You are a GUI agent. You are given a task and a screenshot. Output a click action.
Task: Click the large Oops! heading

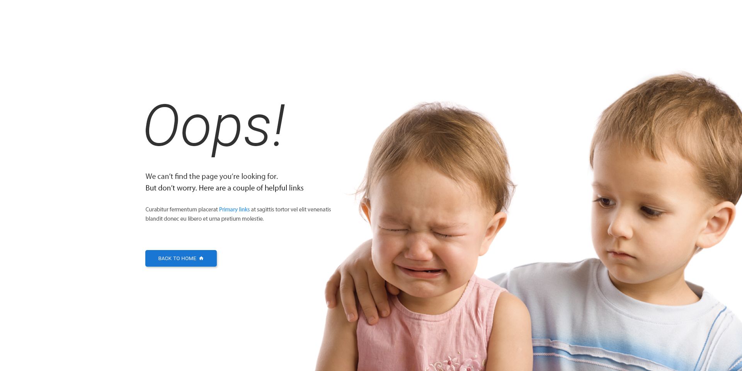[x=215, y=128]
